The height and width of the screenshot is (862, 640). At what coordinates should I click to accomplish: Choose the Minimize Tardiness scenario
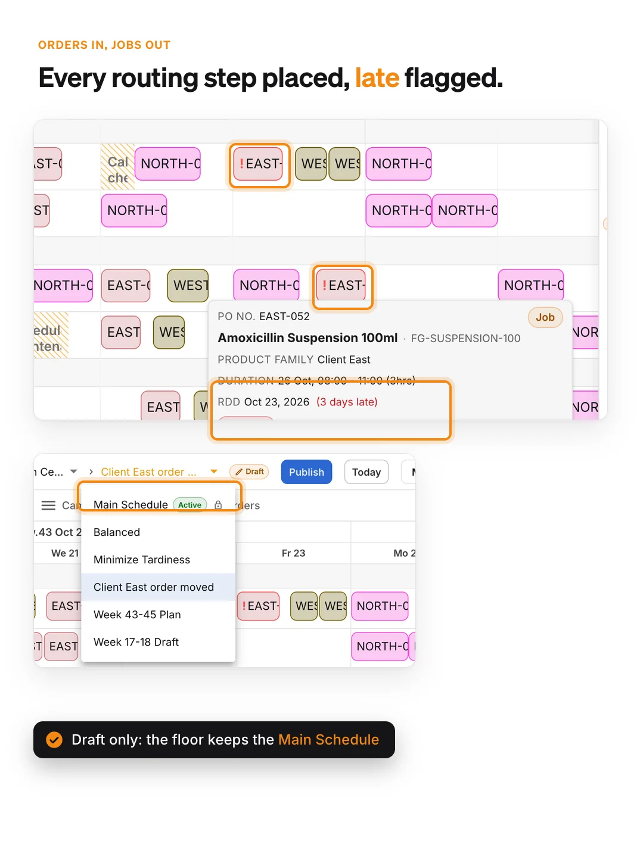click(158, 560)
